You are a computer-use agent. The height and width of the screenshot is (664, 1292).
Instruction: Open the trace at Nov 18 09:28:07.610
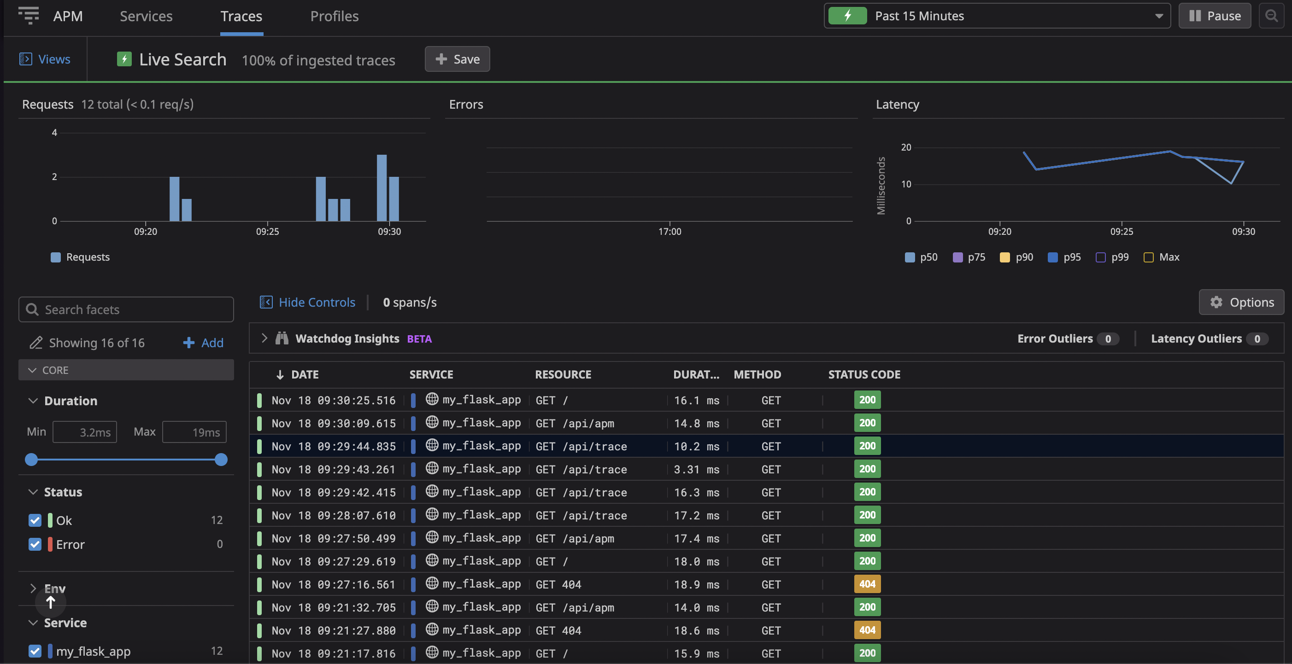click(x=766, y=515)
